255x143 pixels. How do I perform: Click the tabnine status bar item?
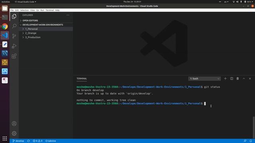(x=51, y=141)
